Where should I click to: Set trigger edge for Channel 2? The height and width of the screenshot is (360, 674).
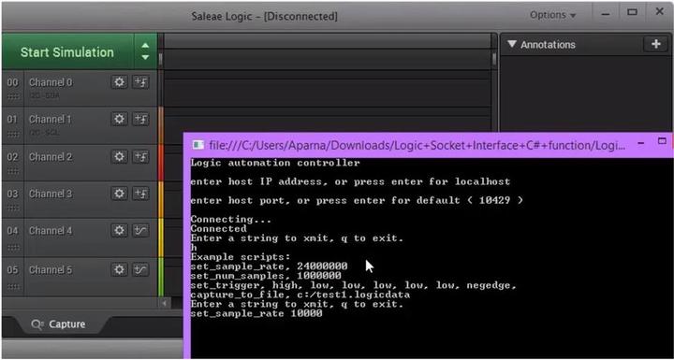coord(140,156)
